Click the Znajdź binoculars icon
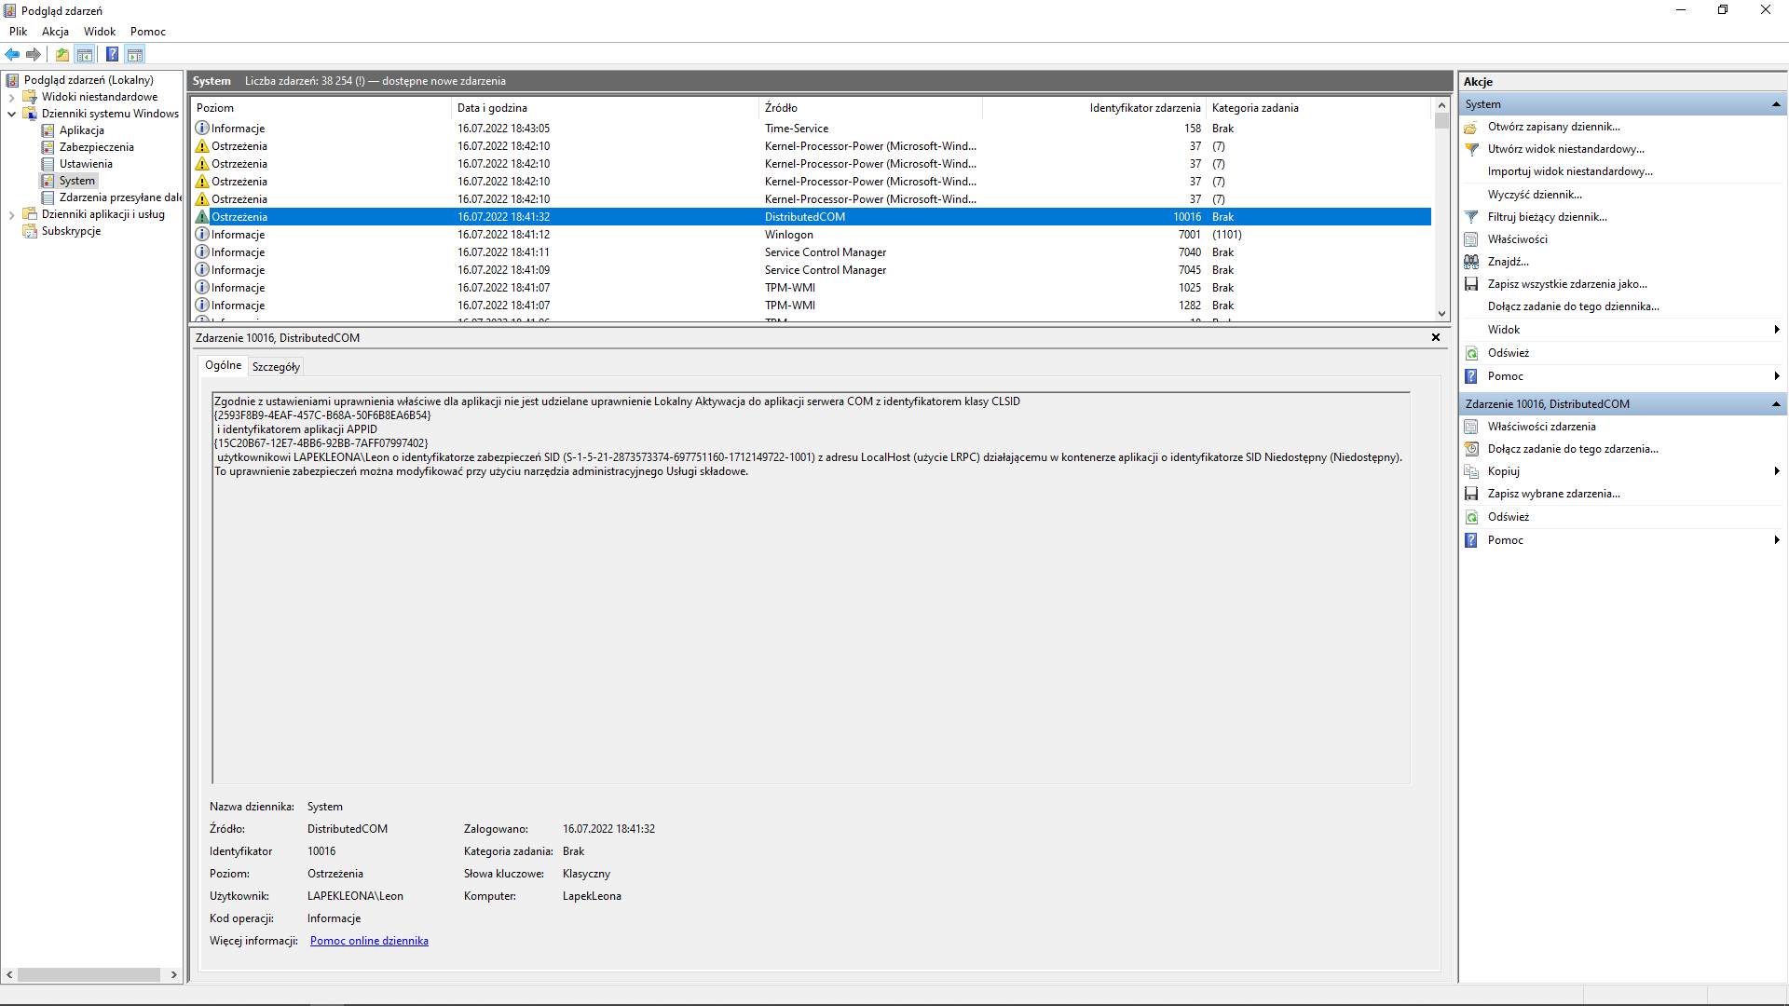This screenshot has width=1789, height=1006. tap(1471, 262)
